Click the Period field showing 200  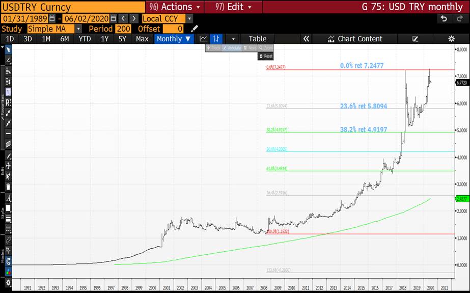[x=123, y=29]
